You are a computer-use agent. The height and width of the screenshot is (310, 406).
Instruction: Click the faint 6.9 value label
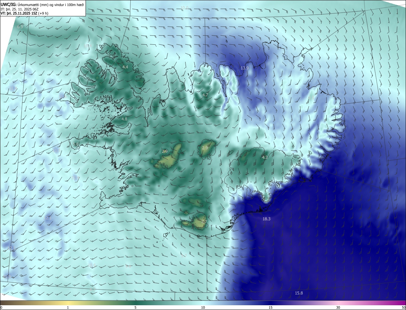pos(20,27)
